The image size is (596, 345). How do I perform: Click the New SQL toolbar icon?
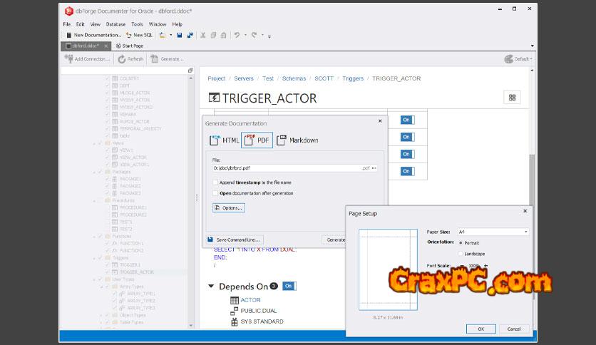coord(129,34)
